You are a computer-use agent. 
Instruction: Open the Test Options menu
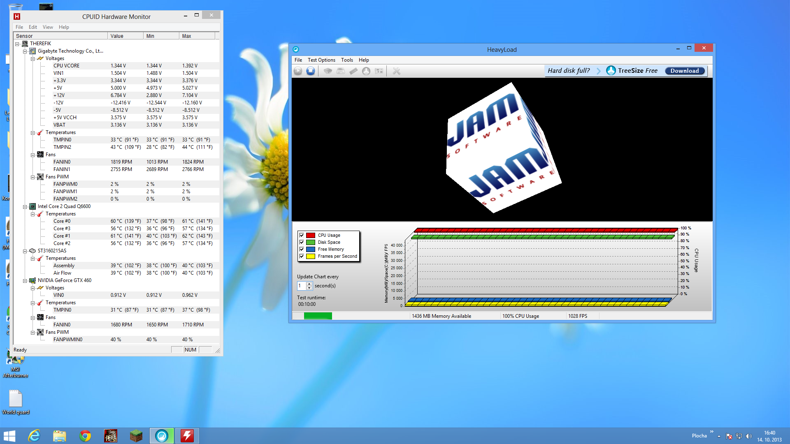click(321, 60)
